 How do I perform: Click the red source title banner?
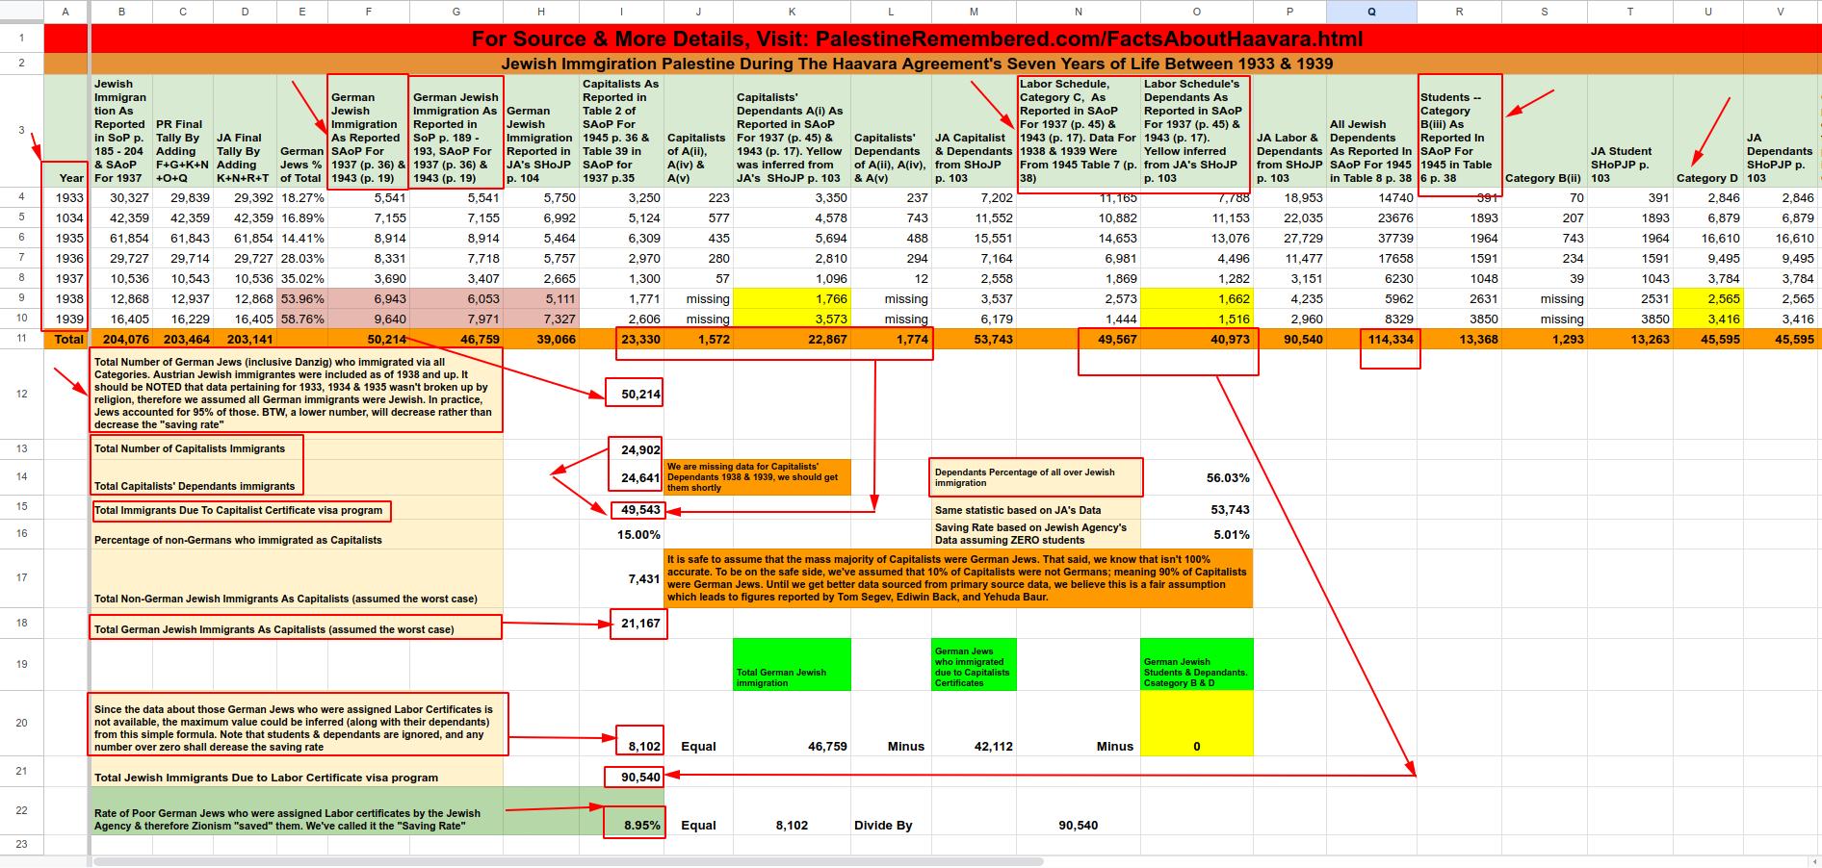tap(917, 38)
